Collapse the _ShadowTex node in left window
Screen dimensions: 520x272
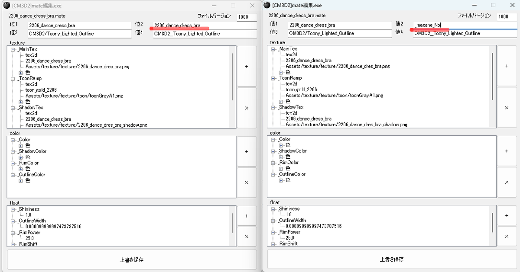click(x=13, y=108)
